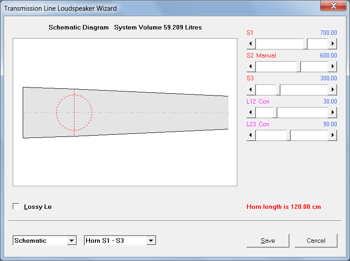Viewport: 350px width, 261px height.
Task: Enable the Lossy Le checkbox
Action: tap(16, 207)
